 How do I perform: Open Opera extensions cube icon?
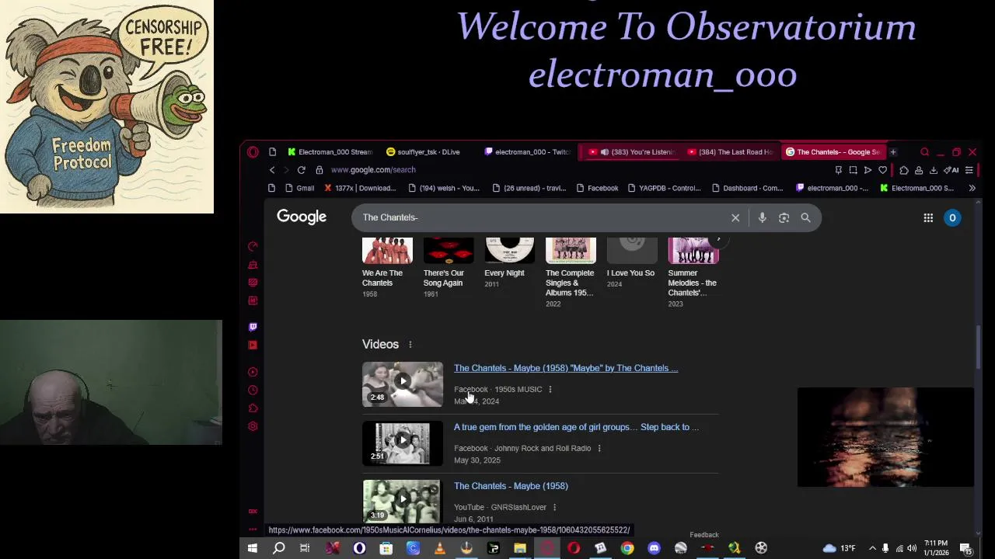(903, 170)
